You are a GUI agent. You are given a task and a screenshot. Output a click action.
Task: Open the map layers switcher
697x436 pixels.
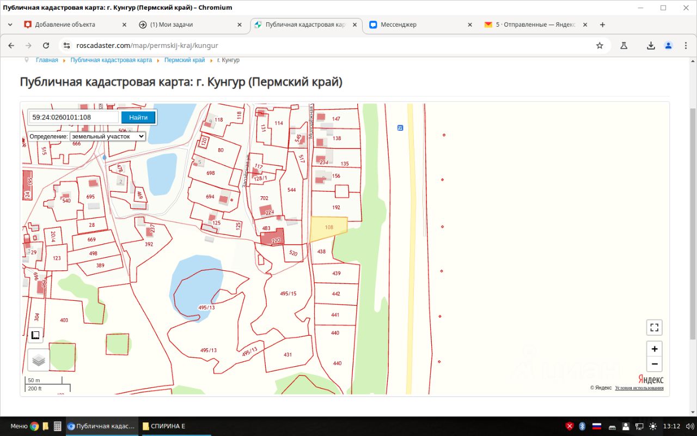pos(38,360)
